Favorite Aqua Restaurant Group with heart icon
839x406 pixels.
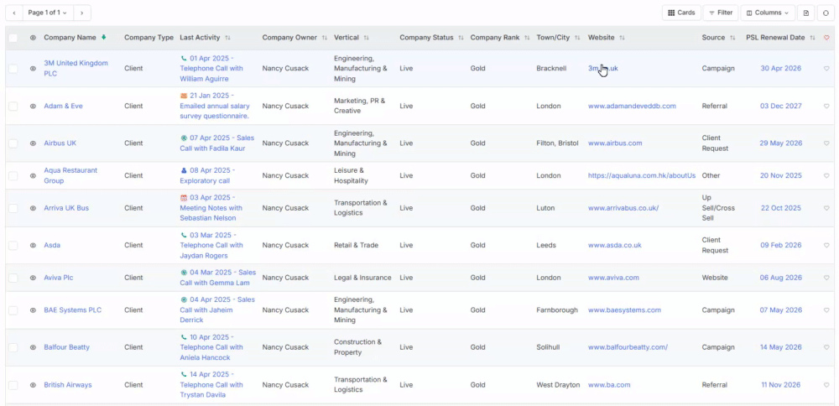(826, 175)
